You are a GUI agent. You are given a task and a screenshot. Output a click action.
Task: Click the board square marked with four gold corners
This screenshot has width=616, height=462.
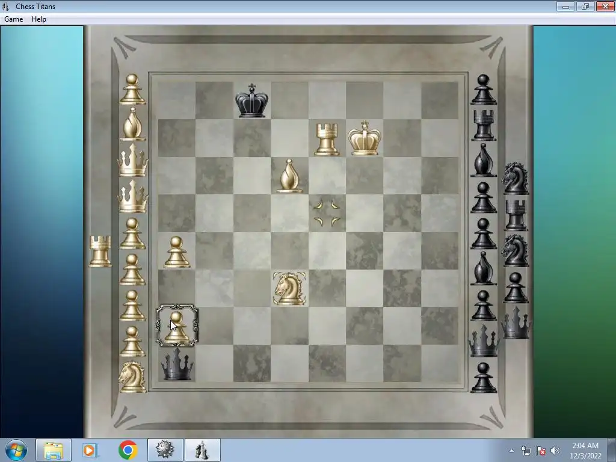(327, 214)
